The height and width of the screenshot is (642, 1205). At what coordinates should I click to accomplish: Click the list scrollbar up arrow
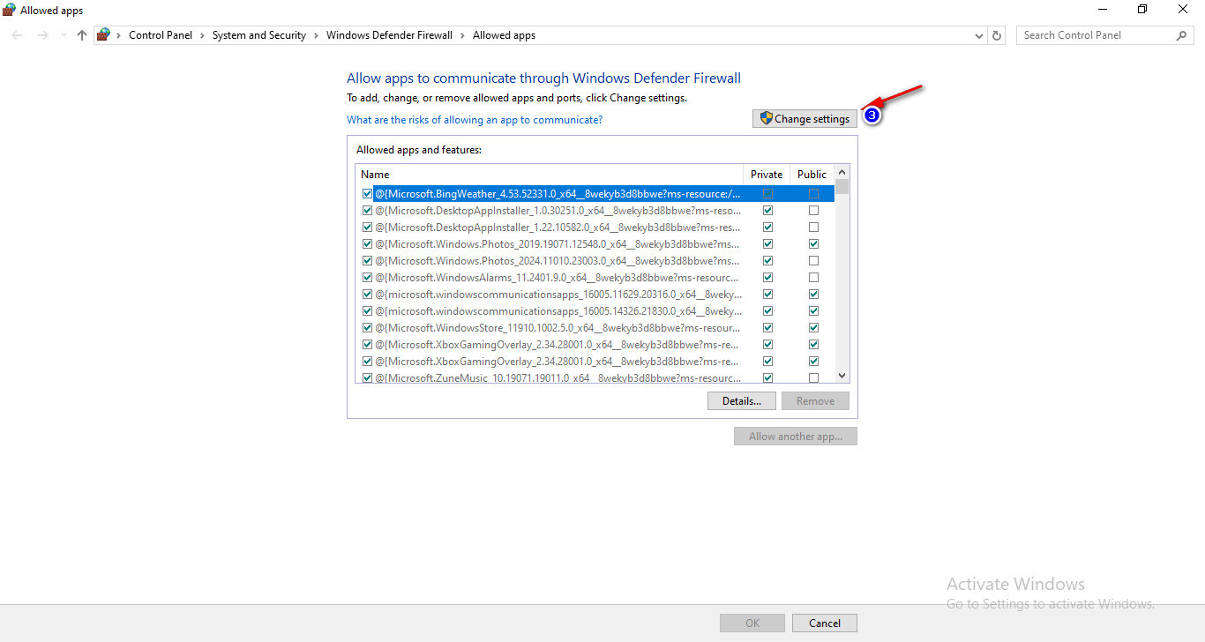coord(842,173)
